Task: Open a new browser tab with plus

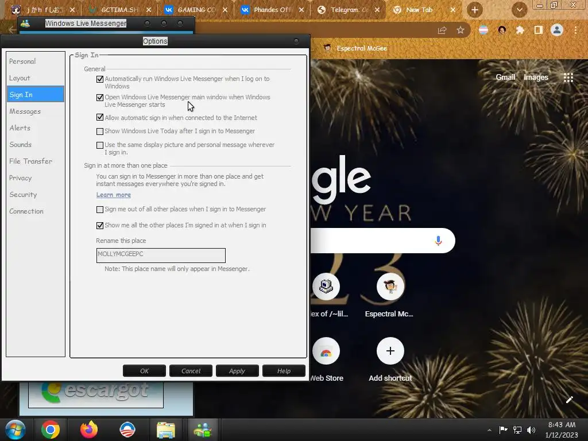Action: tap(475, 10)
